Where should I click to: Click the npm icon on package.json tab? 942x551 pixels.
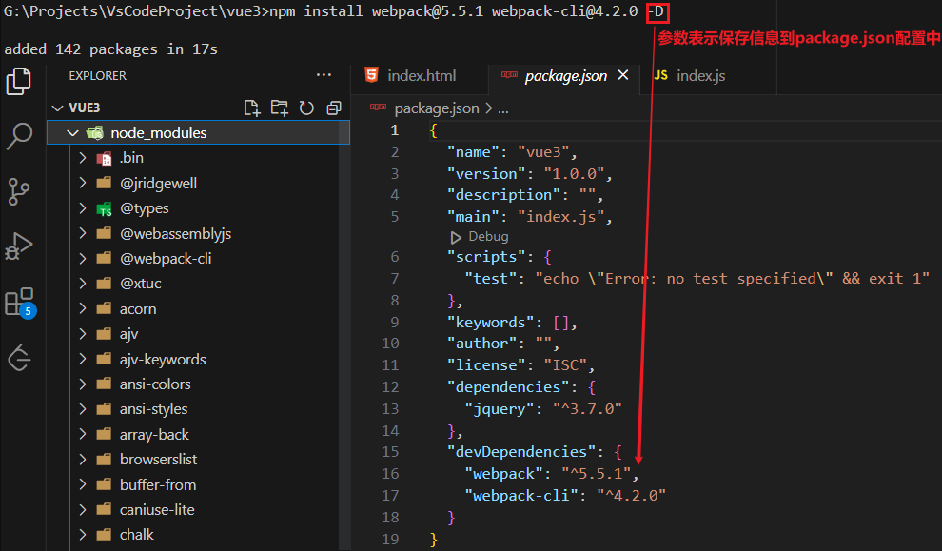click(x=509, y=75)
